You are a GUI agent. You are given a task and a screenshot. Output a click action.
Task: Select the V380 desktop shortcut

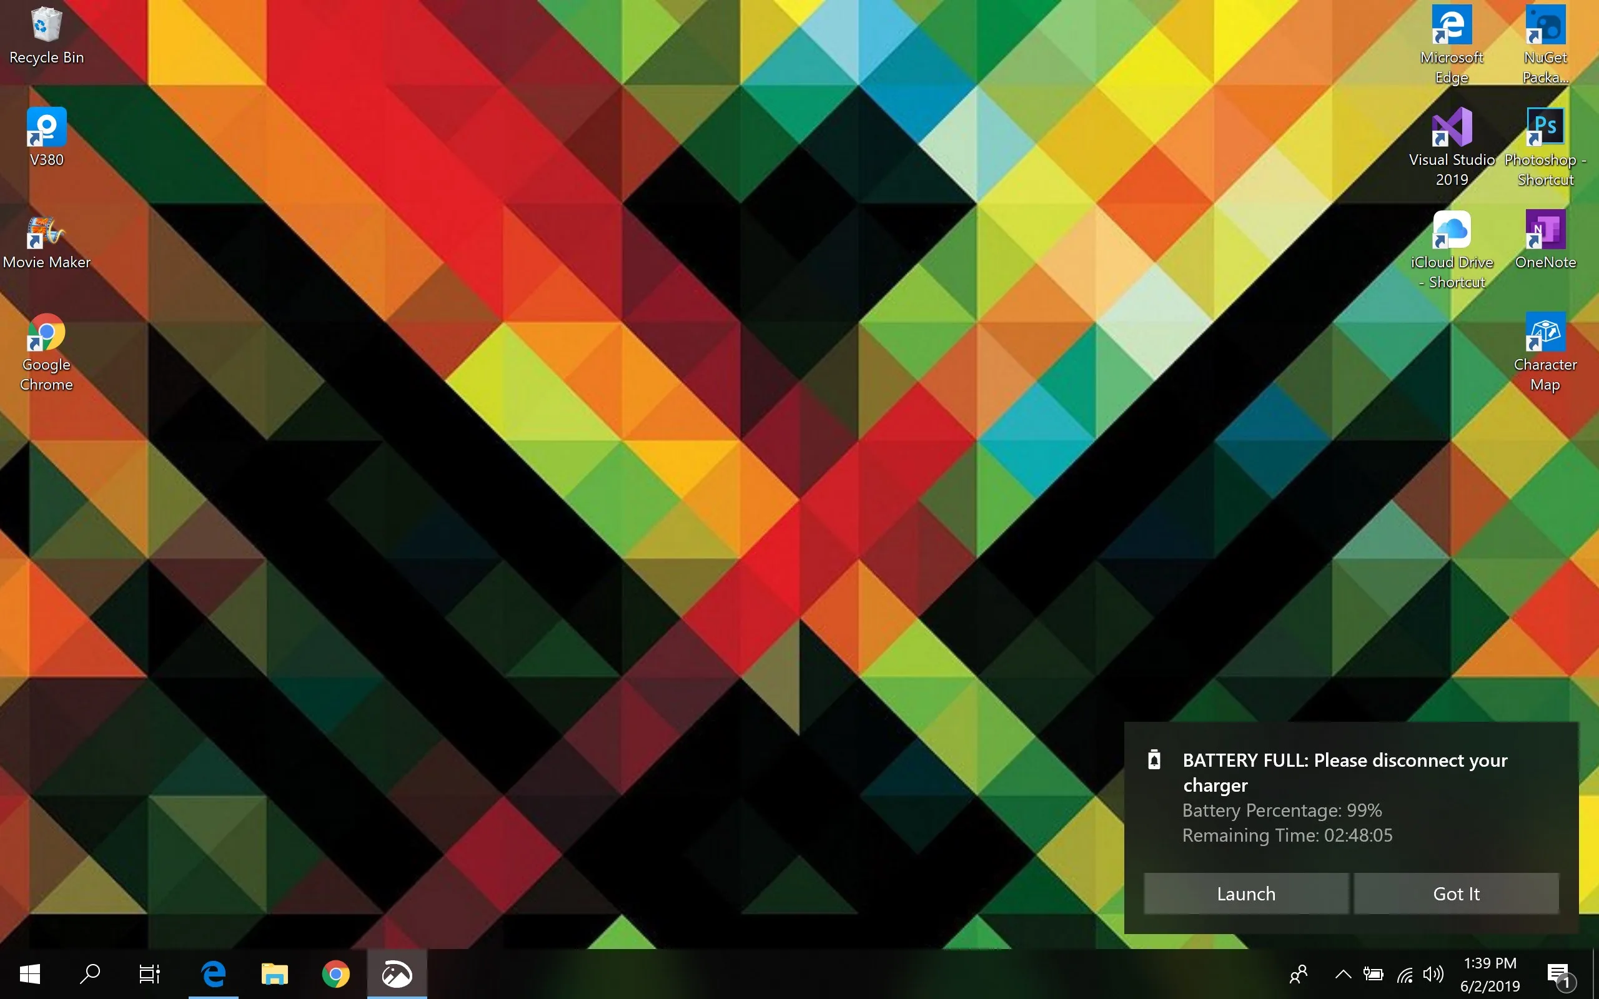point(46,137)
